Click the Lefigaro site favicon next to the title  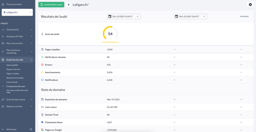[x=68, y=5]
